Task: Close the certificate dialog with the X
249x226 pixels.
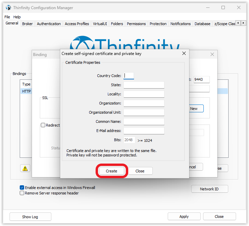Action: click(184, 53)
